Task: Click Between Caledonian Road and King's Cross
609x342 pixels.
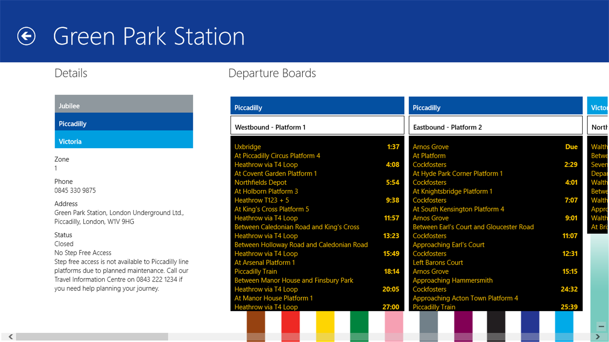Action: pyautogui.click(x=297, y=227)
